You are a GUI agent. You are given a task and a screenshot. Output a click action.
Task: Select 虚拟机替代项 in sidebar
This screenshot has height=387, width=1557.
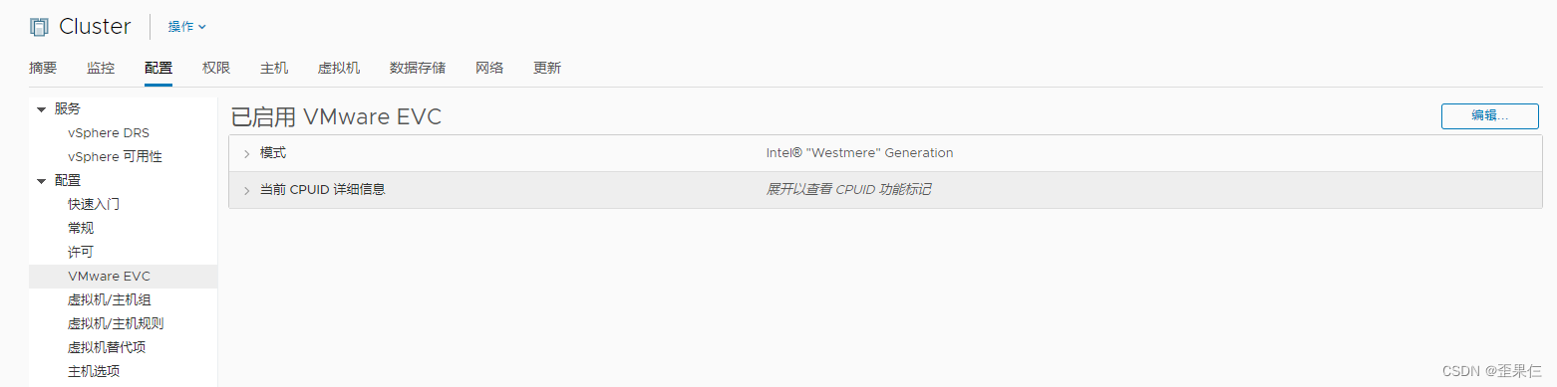coord(107,347)
